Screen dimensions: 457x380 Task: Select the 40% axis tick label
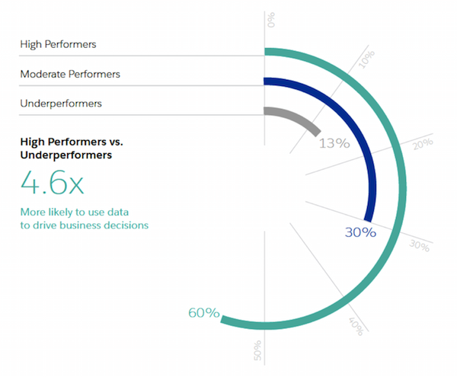pos(355,326)
